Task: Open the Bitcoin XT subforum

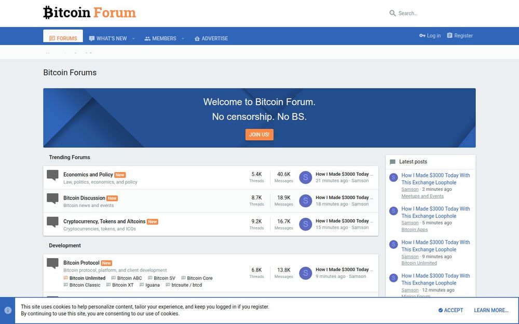Action: point(123,285)
